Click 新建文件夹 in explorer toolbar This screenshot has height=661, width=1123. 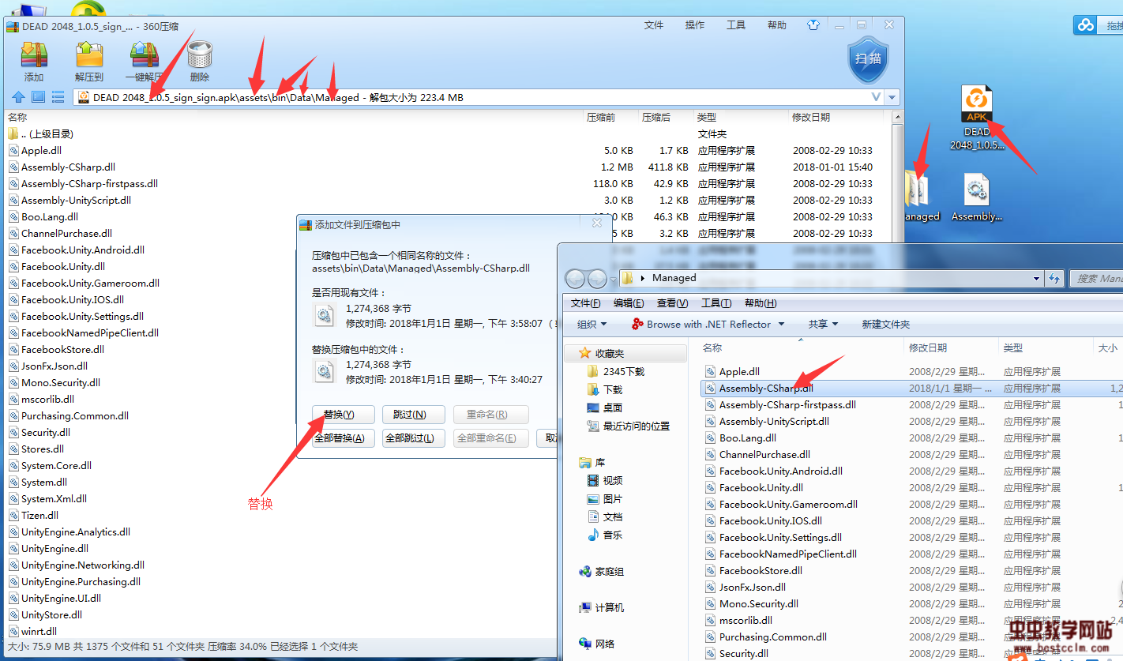click(x=885, y=324)
